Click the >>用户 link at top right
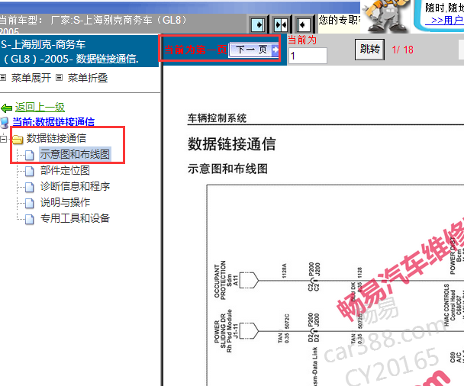 444,20
